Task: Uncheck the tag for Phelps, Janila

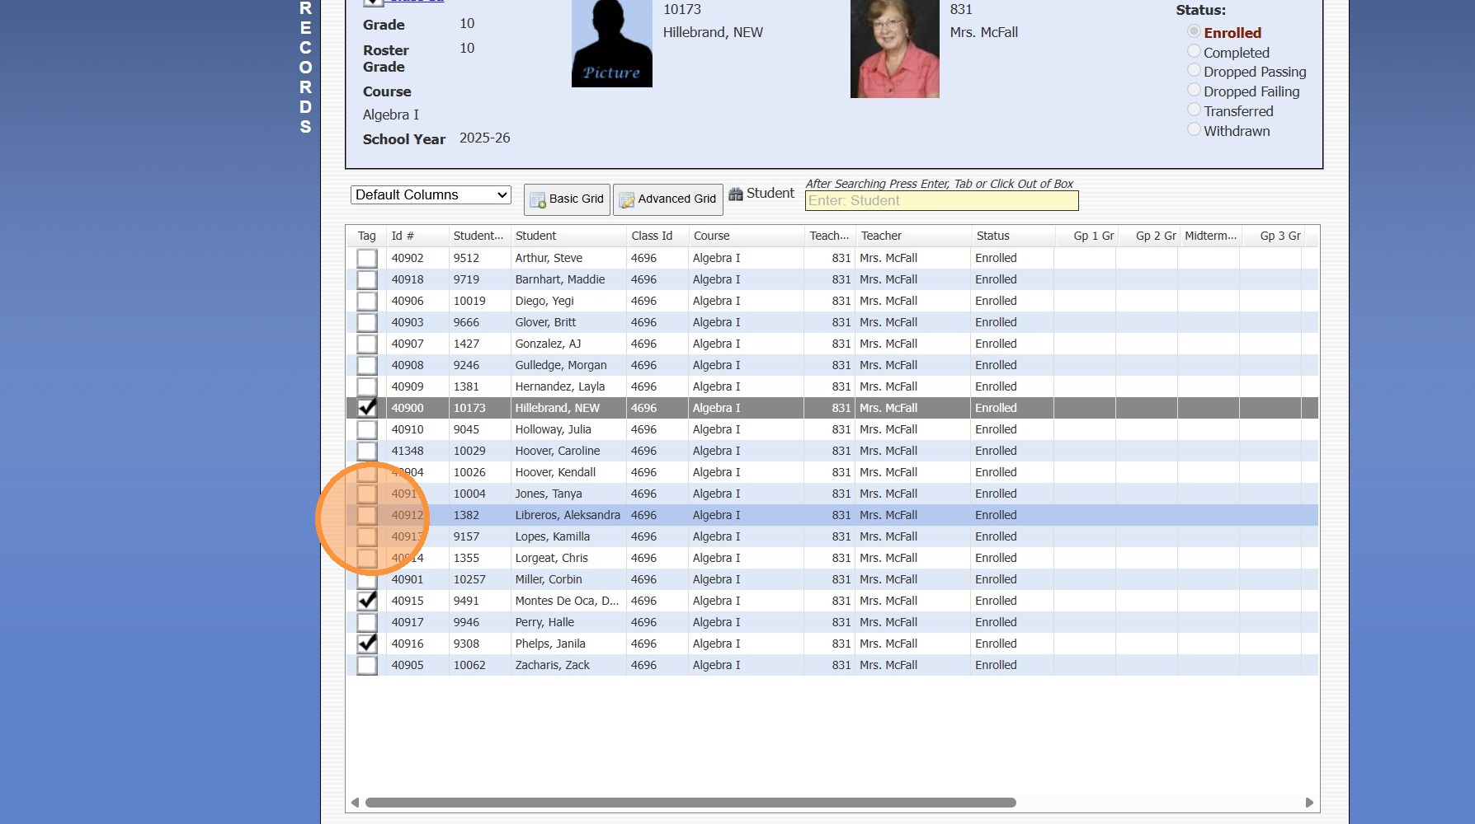Action: click(x=367, y=644)
